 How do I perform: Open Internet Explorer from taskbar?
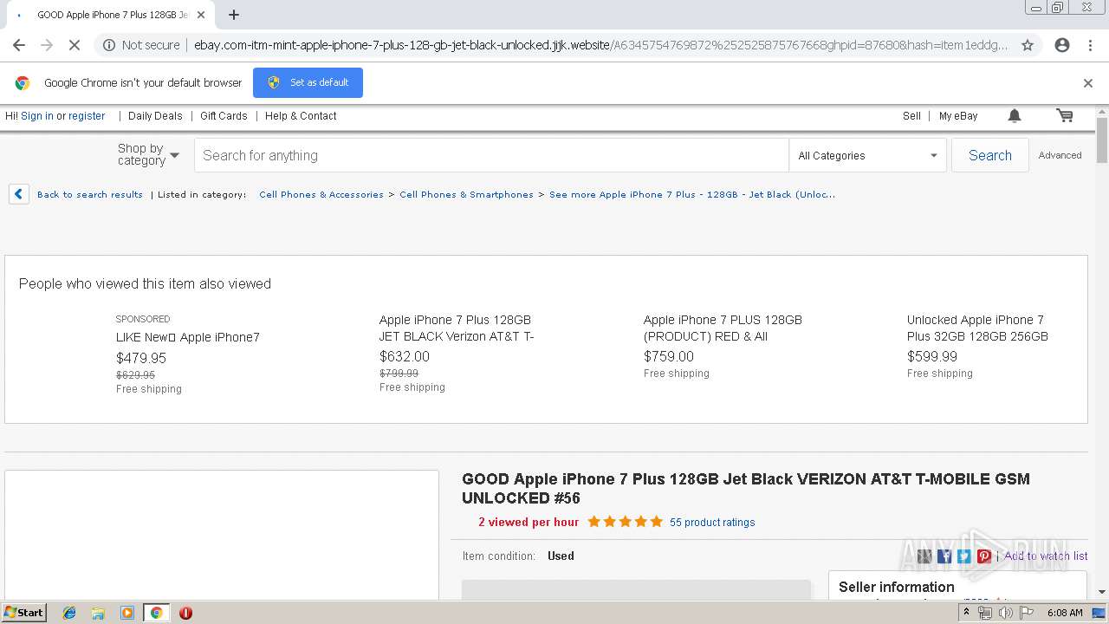pyautogui.click(x=69, y=613)
